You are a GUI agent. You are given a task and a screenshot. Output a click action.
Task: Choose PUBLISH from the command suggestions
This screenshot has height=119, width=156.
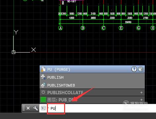92,77
